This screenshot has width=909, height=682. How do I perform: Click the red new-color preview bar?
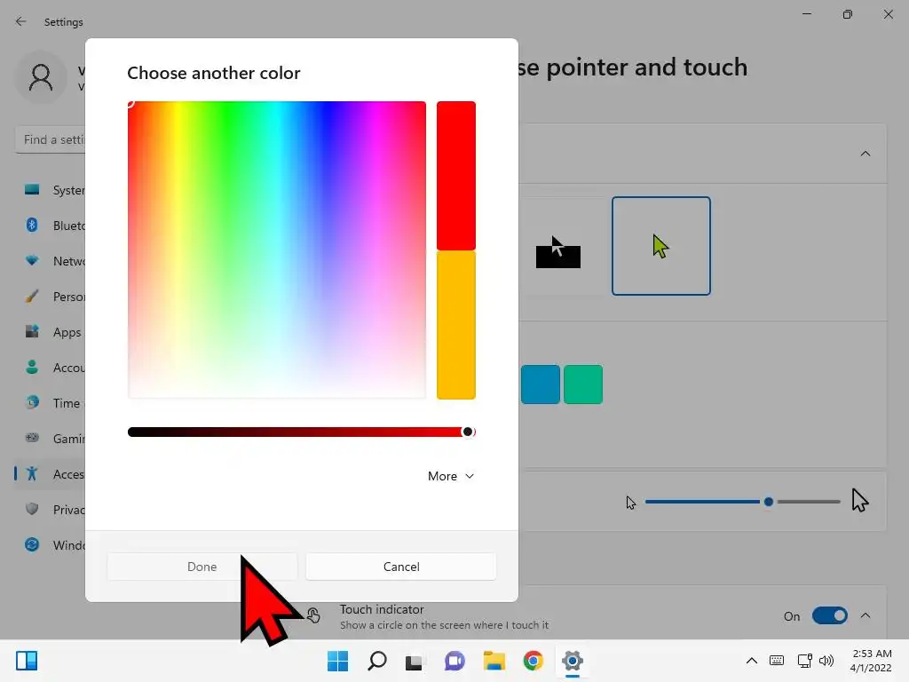[456, 176]
